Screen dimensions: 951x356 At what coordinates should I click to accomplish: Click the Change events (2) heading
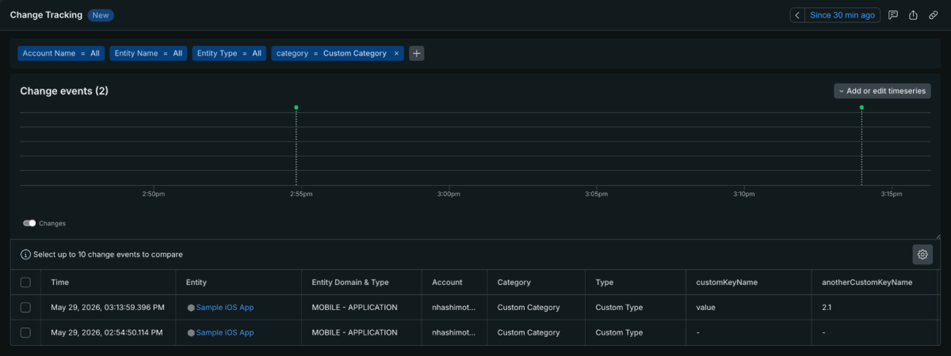pyautogui.click(x=64, y=91)
